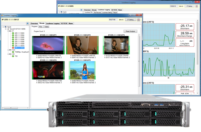Click the 'Program Count: 5' text
Viewport: 201px width, 132px height.
tap(39, 31)
